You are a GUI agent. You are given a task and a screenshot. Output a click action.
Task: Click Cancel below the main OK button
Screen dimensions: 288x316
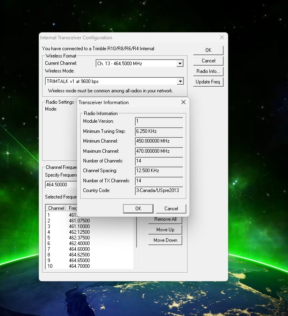[x=208, y=61]
